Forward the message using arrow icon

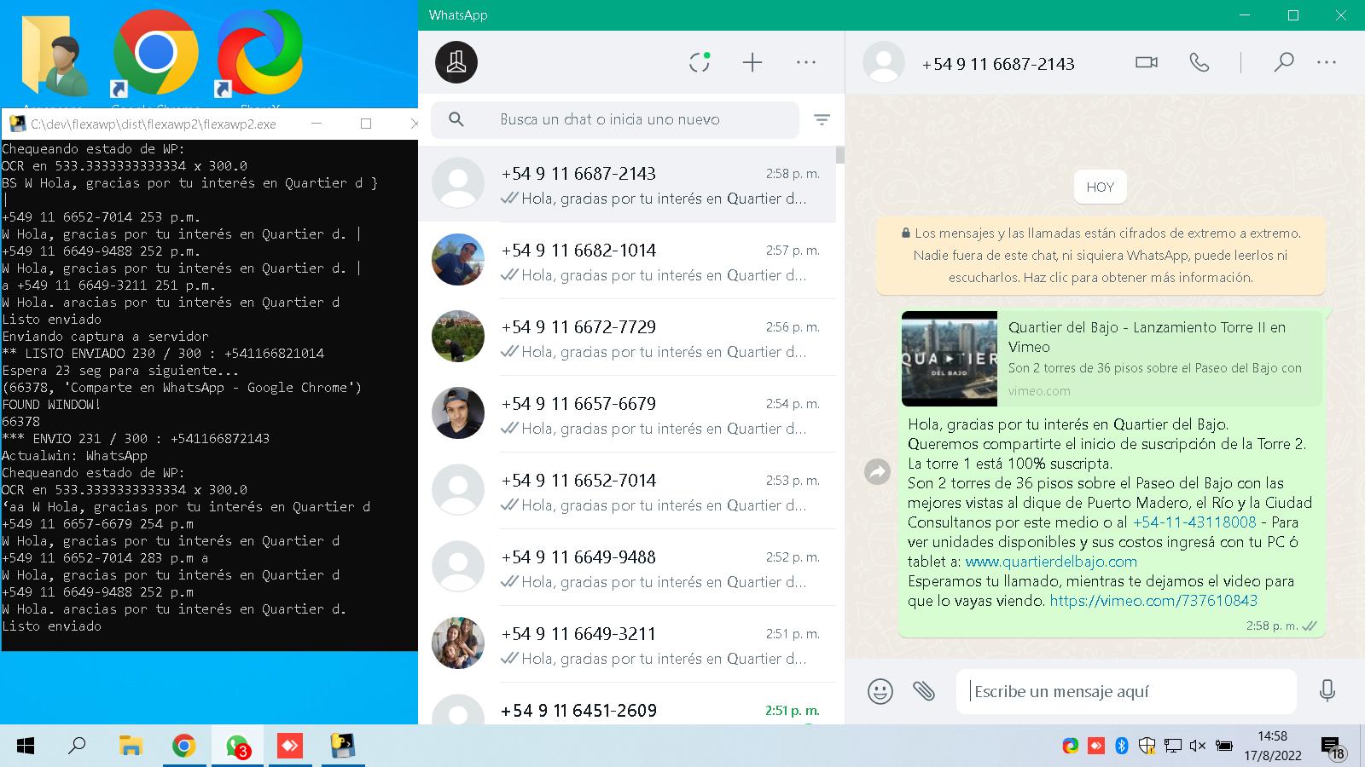coord(877,471)
